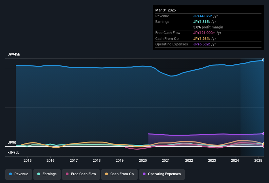Viewport: 269px width, 183px height.
Task: Toggle the Revenue legend button
Action: tap(19, 174)
